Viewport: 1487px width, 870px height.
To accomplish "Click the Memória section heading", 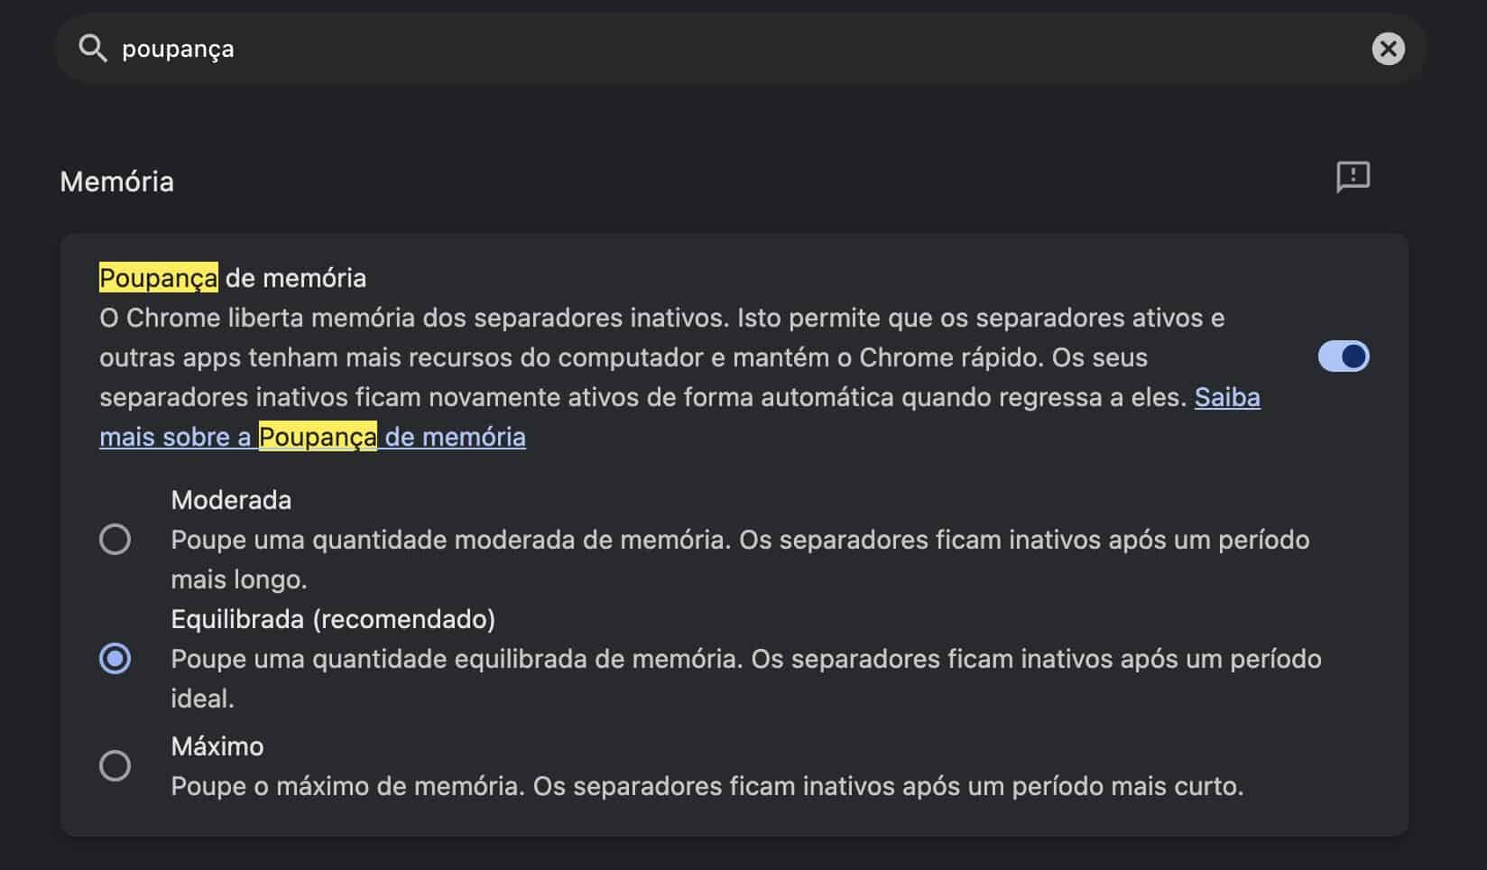I will (116, 181).
